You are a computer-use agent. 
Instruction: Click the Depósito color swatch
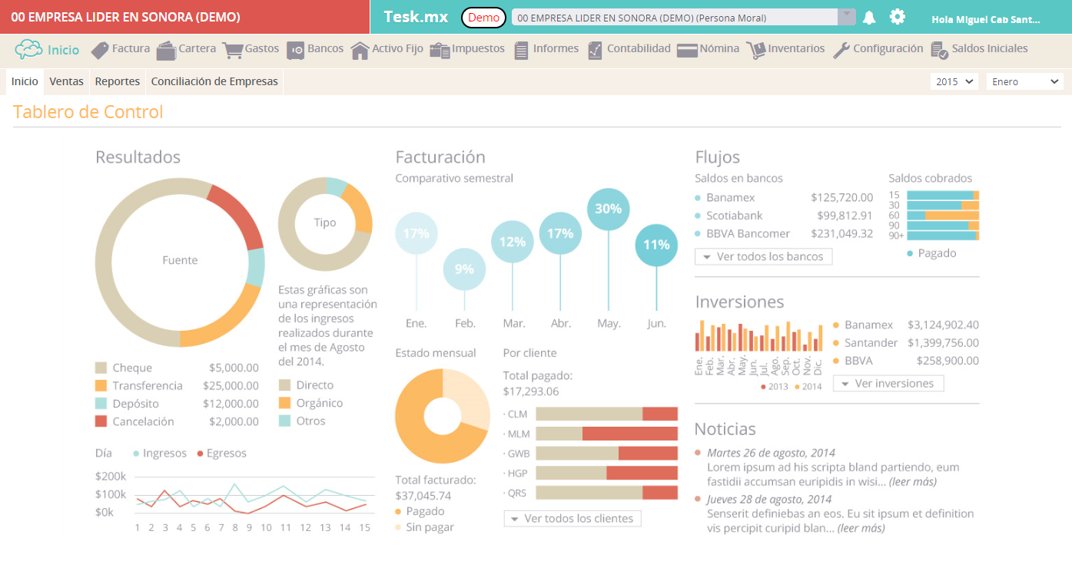tap(101, 404)
